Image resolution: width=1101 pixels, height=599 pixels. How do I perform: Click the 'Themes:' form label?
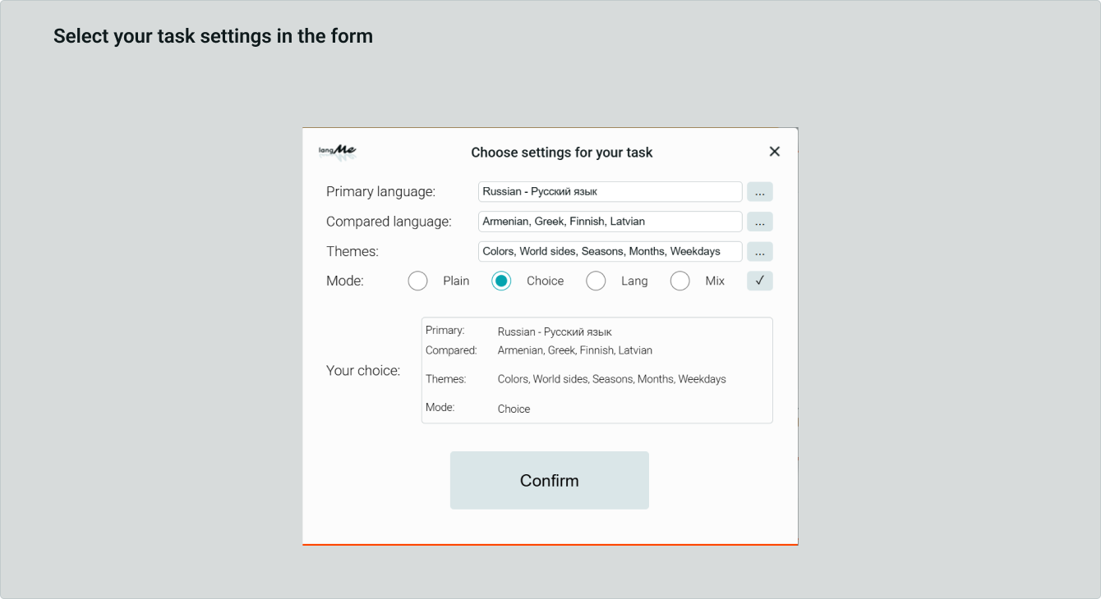(x=352, y=252)
